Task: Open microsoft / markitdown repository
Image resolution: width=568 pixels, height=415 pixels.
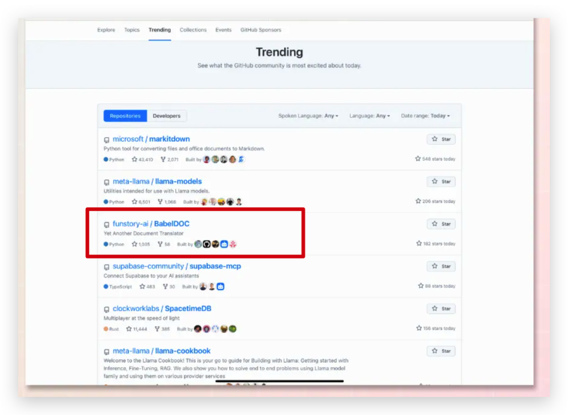Action: pyautogui.click(x=151, y=139)
